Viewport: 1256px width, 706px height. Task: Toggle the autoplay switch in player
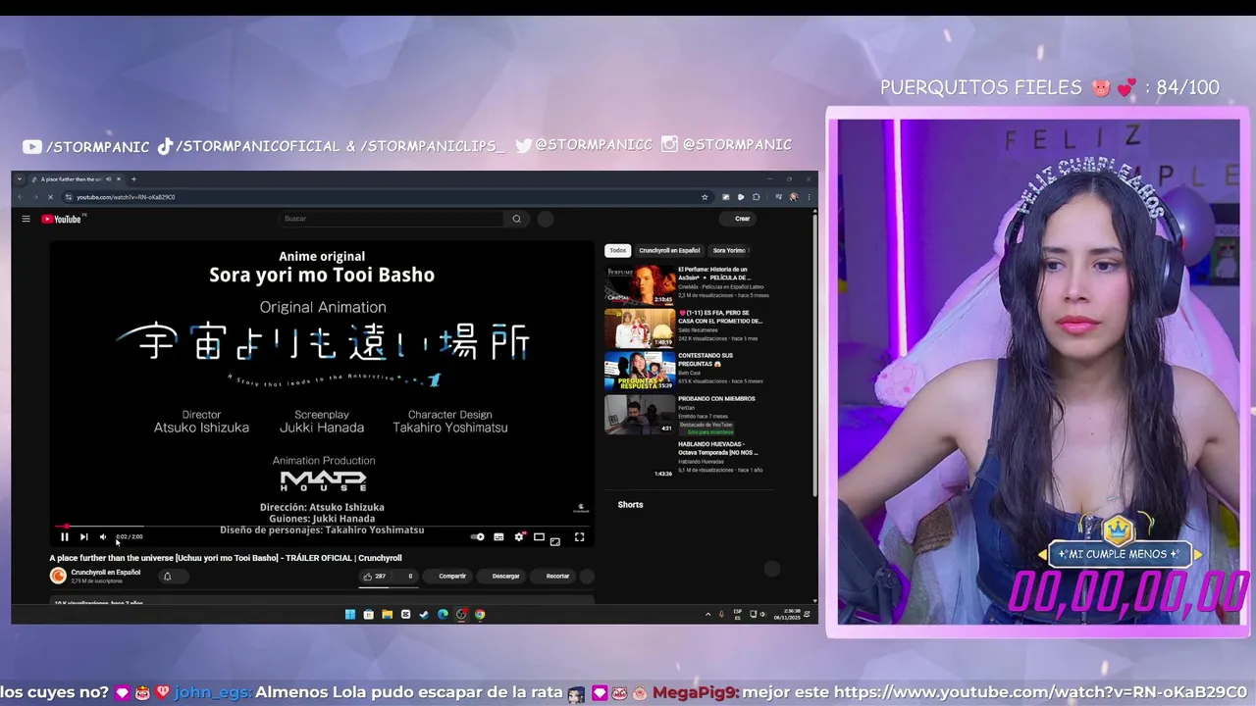477,536
